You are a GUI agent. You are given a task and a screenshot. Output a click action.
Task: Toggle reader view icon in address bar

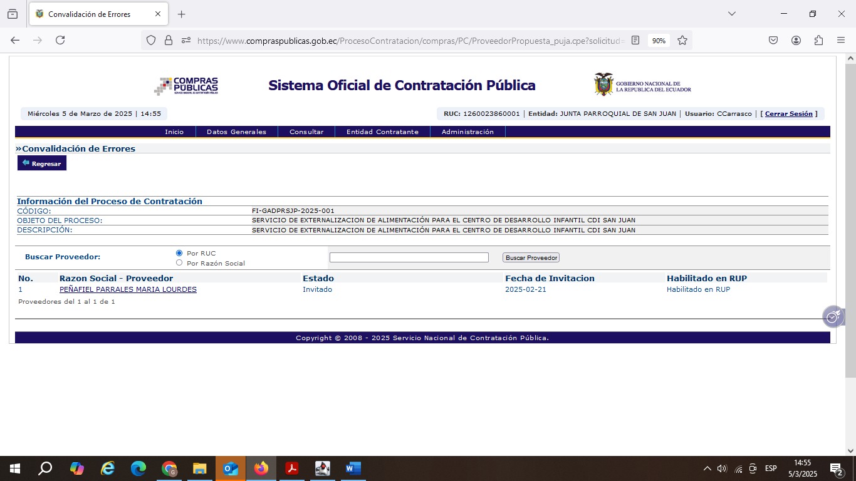635,40
